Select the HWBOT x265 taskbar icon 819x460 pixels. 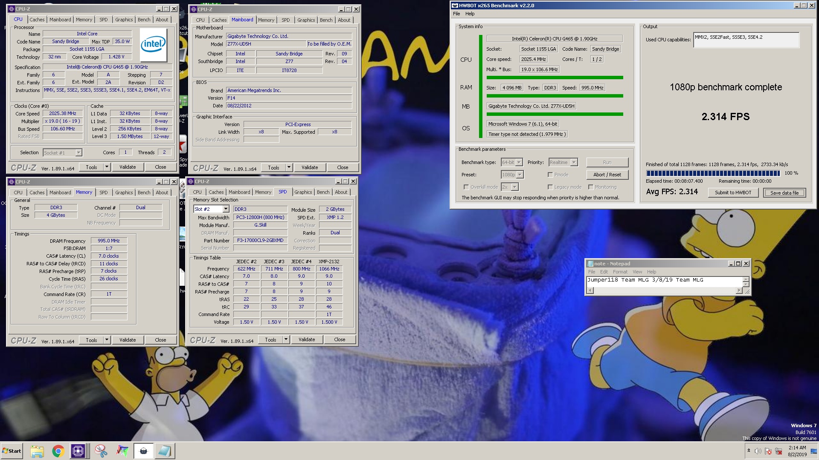click(143, 451)
